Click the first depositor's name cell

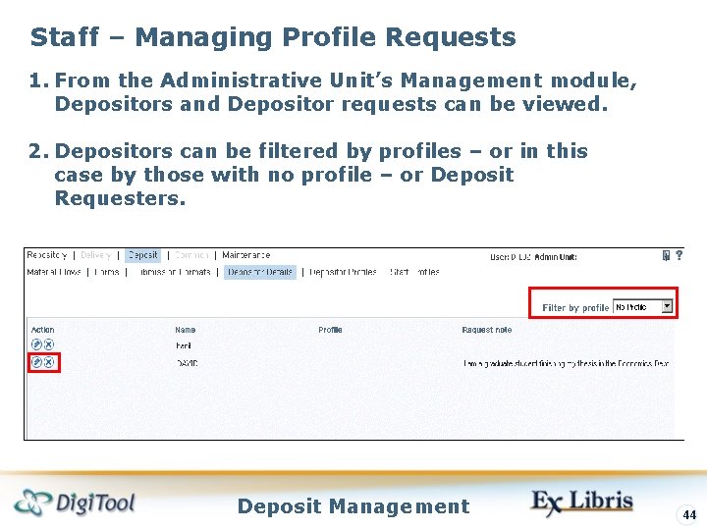click(x=184, y=345)
